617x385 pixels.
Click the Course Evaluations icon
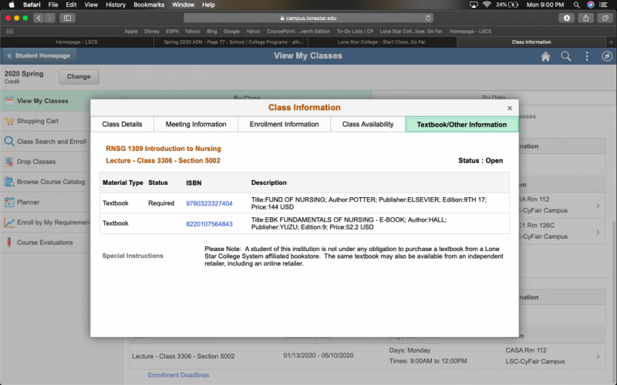pos(9,243)
